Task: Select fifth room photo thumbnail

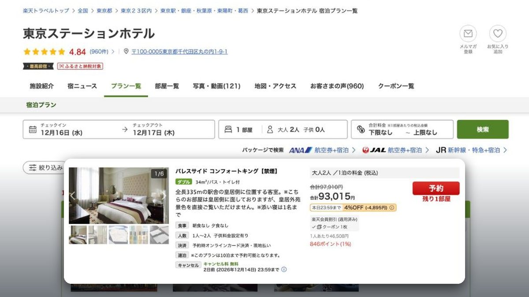Action: (159, 235)
